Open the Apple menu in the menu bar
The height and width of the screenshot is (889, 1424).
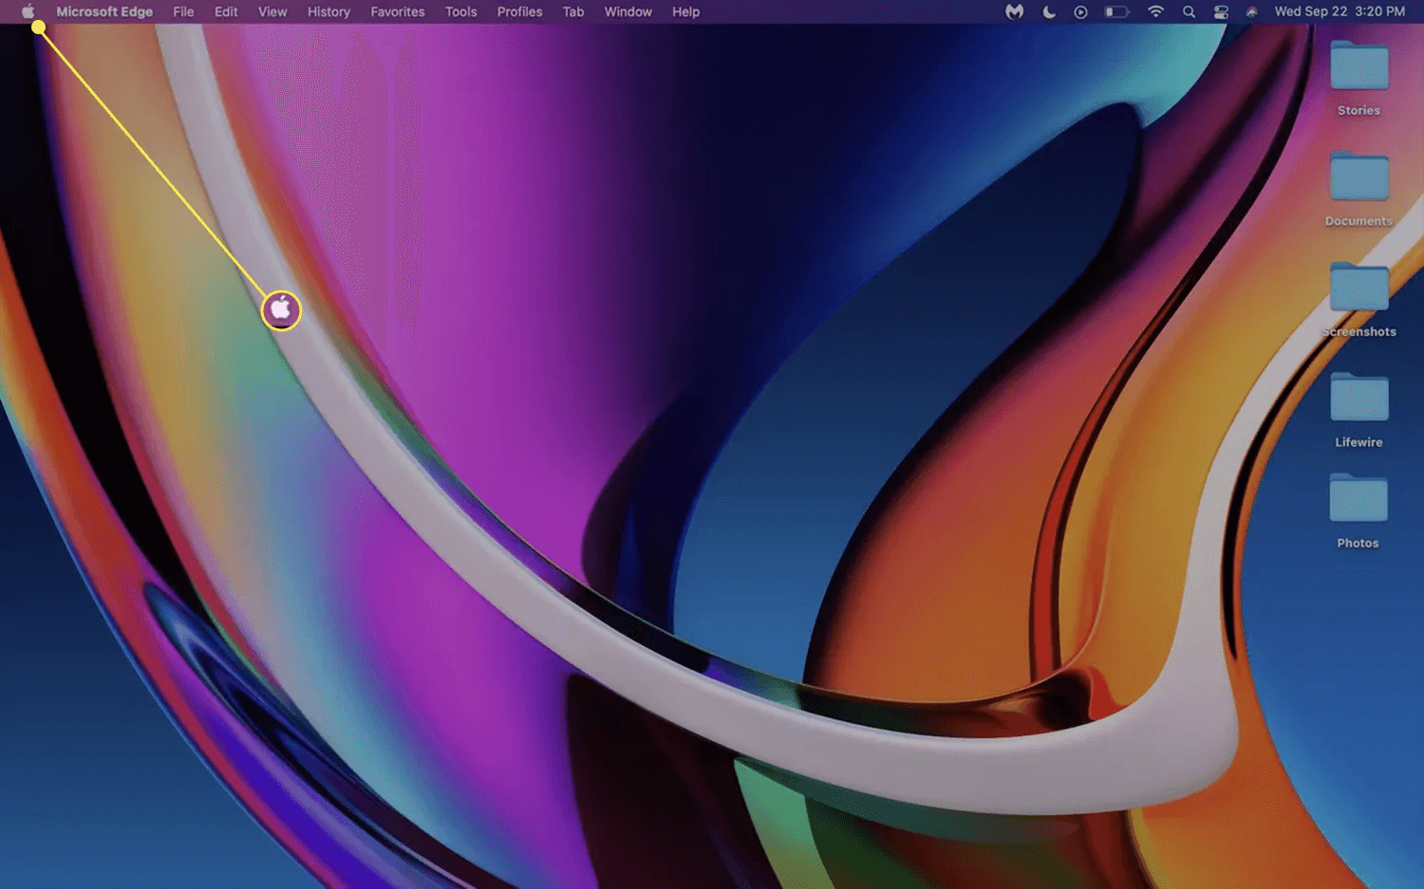[x=28, y=11]
